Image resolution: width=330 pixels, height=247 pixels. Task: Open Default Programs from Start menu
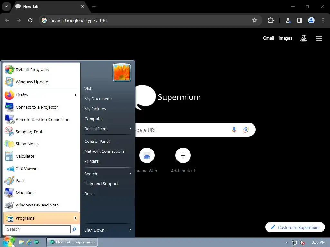click(x=42, y=69)
